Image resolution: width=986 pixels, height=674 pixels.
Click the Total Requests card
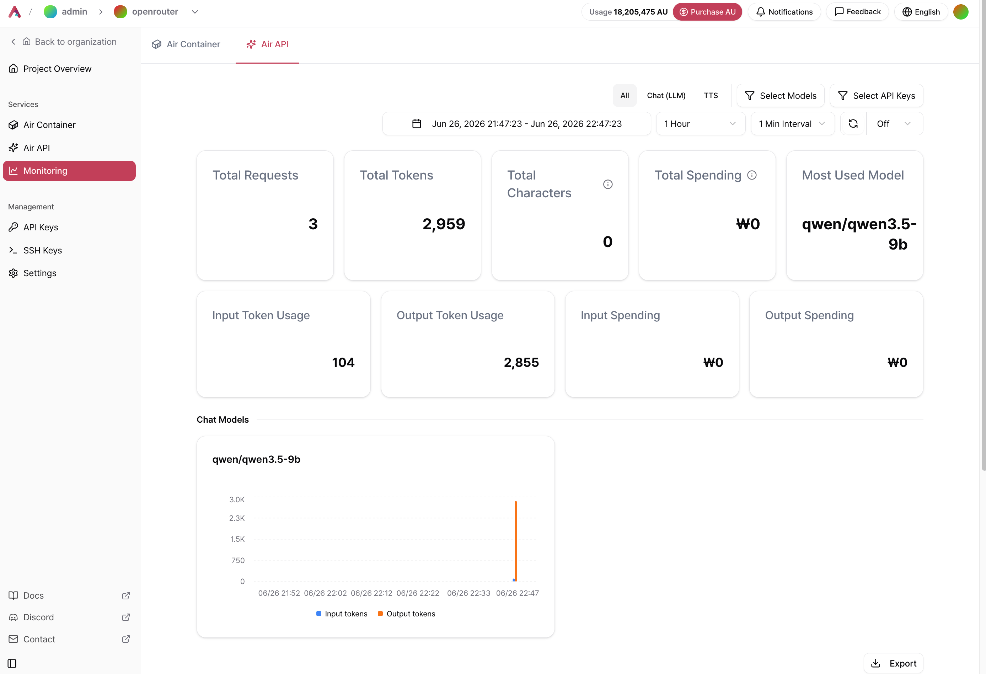click(x=265, y=215)
